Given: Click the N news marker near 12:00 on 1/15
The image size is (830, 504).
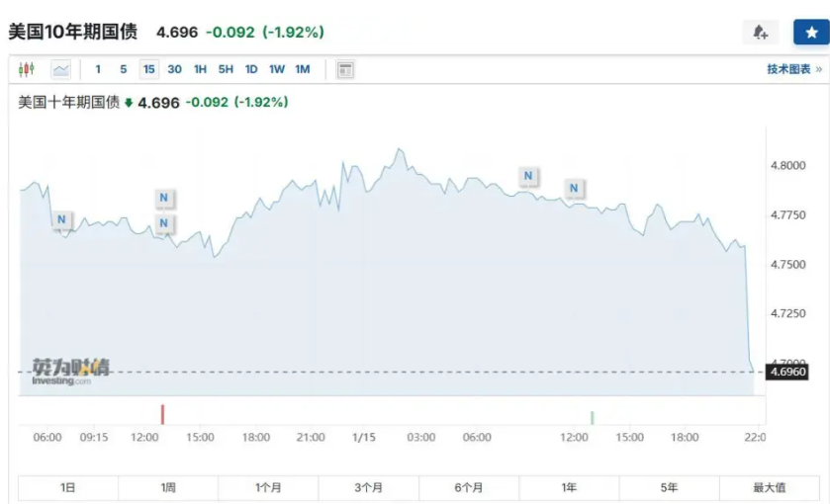Looking at the screenshot, I should pos(576,188).
